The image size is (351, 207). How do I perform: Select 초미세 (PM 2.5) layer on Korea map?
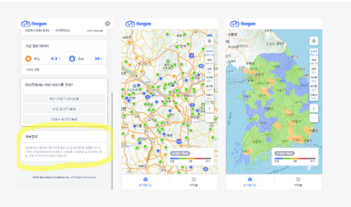click(313, 53)
